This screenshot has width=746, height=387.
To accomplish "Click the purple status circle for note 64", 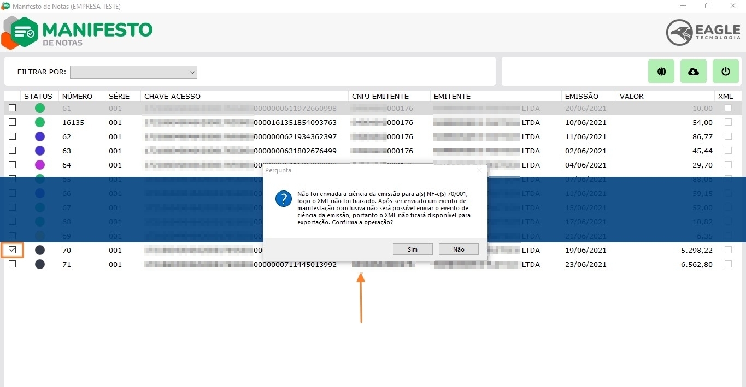I will pos(40,165).
